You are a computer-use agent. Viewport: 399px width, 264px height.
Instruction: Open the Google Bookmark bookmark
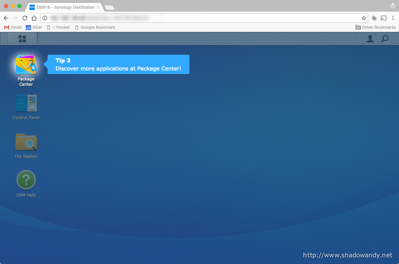(x=95, y=27)
